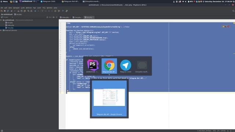Click the Open folder toolbar icon
Image resolution: width=235 pixels, height=132 pixels.
coord(1,11)
